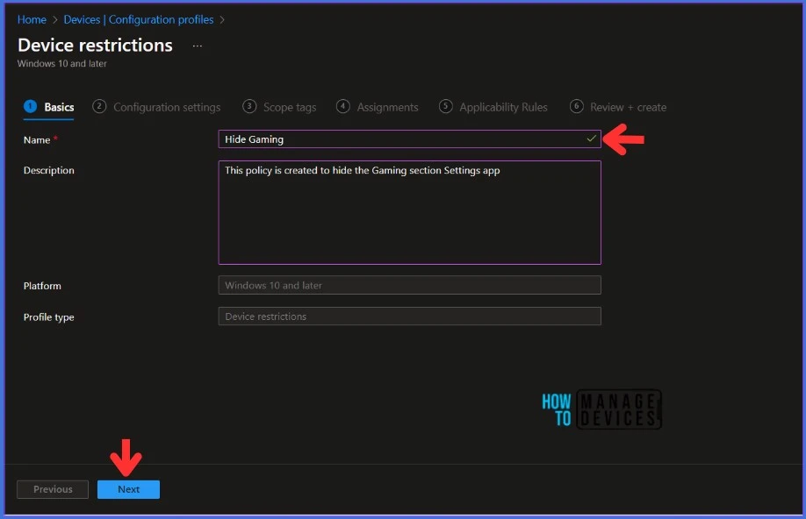The height and width of the screenshot is (519, 806).
Task: Open the Home breadcrumb link
Action: (32, 19)
